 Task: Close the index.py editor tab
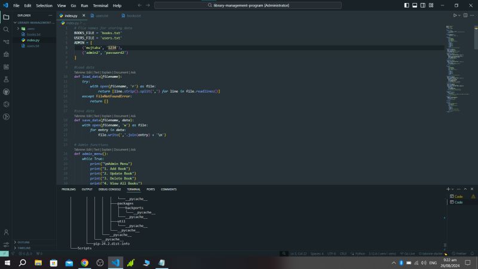[84, 16]
